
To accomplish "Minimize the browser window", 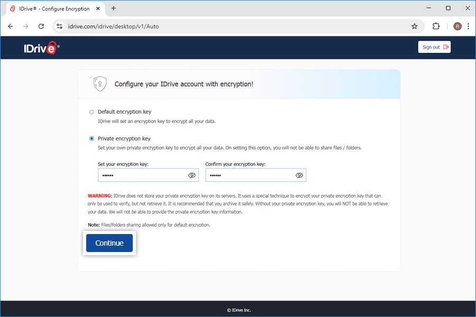I will pyautogui.click(x=428, y=8).
